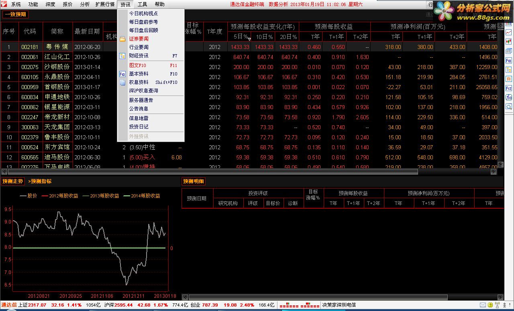Click the magnifier search sidebar icon
The height and width of the screenshot is (311, 514).
point(509,107)
